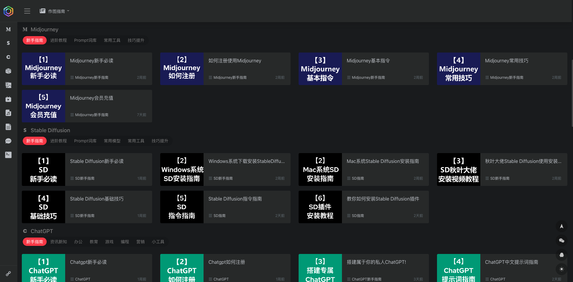Select Midjourney Prompt词库 tab

pos(85,40)
